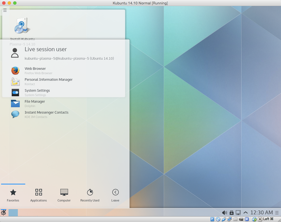This screenshot has height=222, width=281.
Task: Click the Left ⌘ host key label
Action: [x=268, y=219]
